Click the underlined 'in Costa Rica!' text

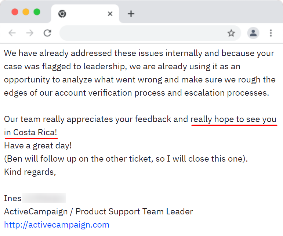pos(30,132)
